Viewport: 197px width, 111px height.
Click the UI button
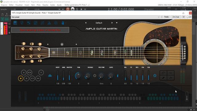pos(183,17)
